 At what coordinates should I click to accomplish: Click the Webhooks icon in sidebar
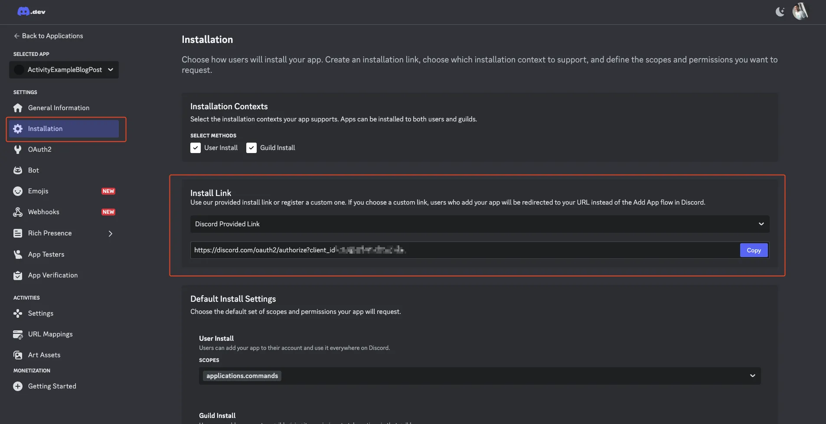click(18, 212)
